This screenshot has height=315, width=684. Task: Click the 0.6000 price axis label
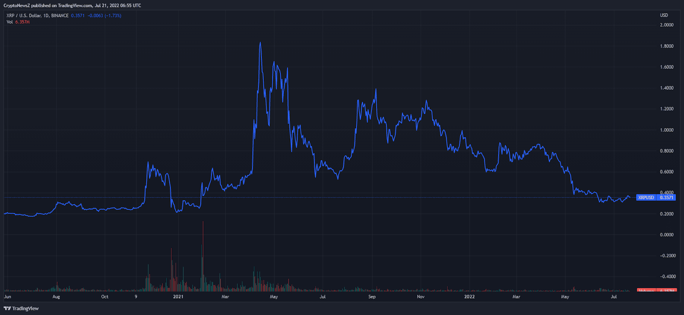tap(667, 172)
